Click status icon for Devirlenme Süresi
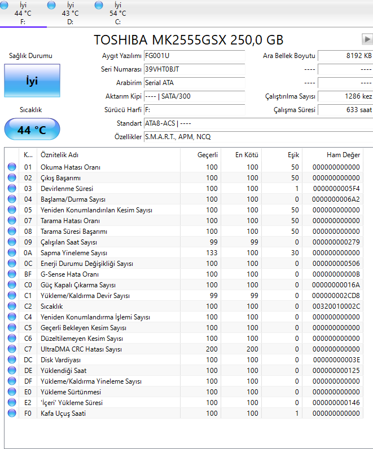Screen dimensions: 373x449 pos(12,188)
